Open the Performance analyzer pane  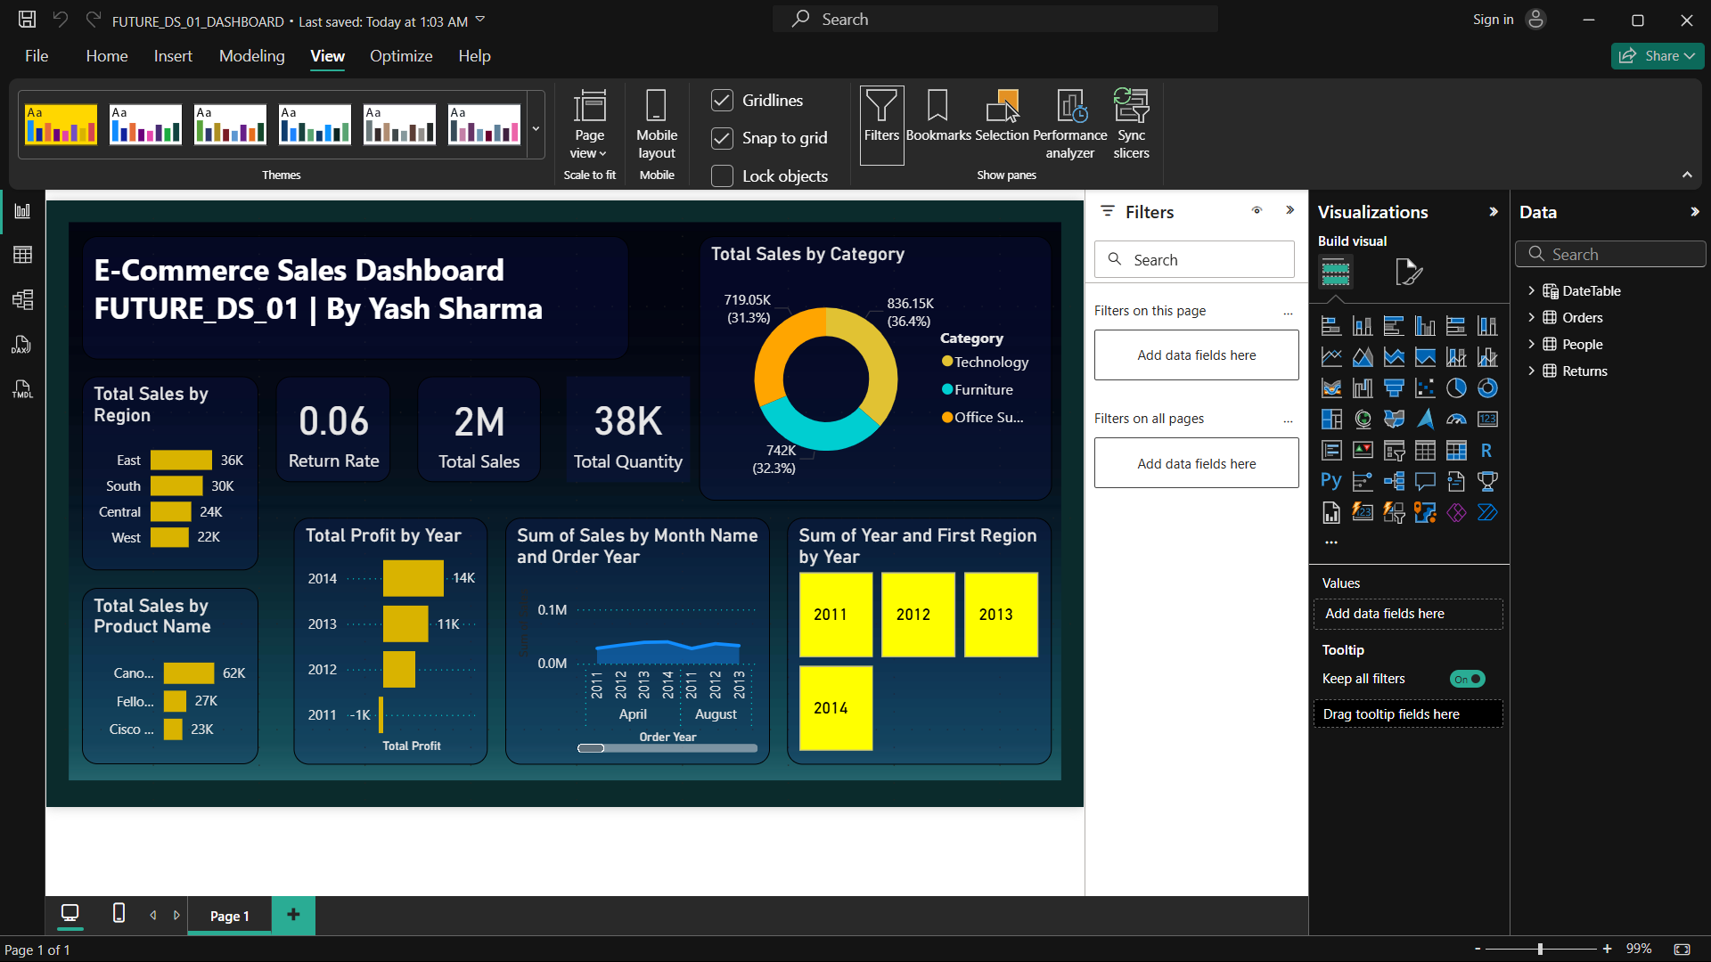(1069, 124)
